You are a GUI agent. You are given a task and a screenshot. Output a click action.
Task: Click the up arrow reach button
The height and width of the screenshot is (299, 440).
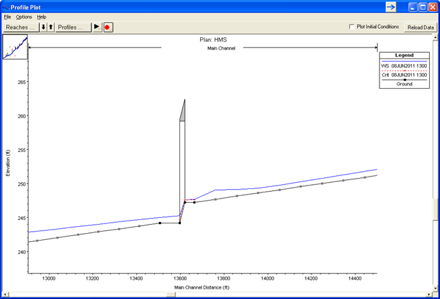(x=51, y=27)
